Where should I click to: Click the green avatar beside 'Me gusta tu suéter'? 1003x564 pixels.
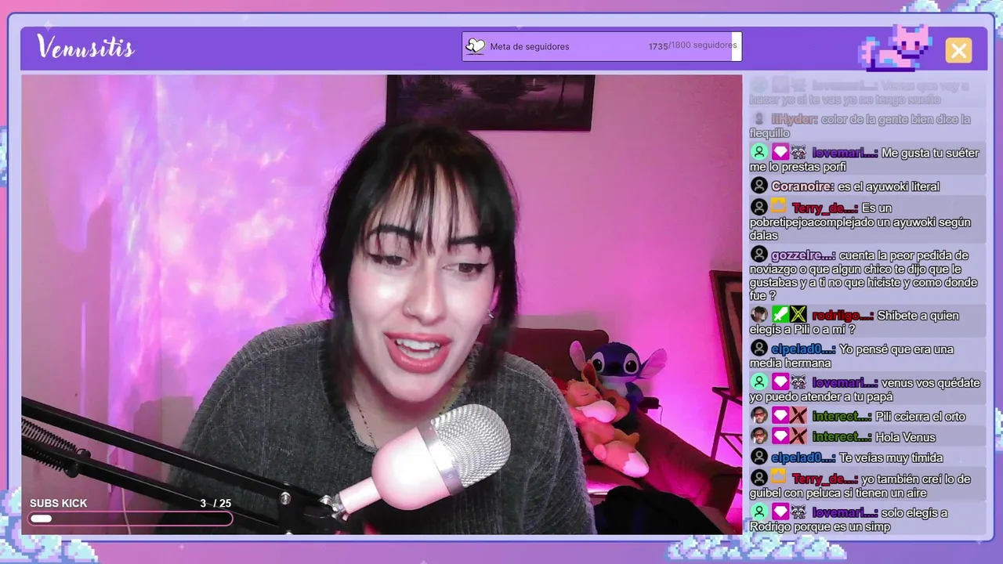click(759, 152)
